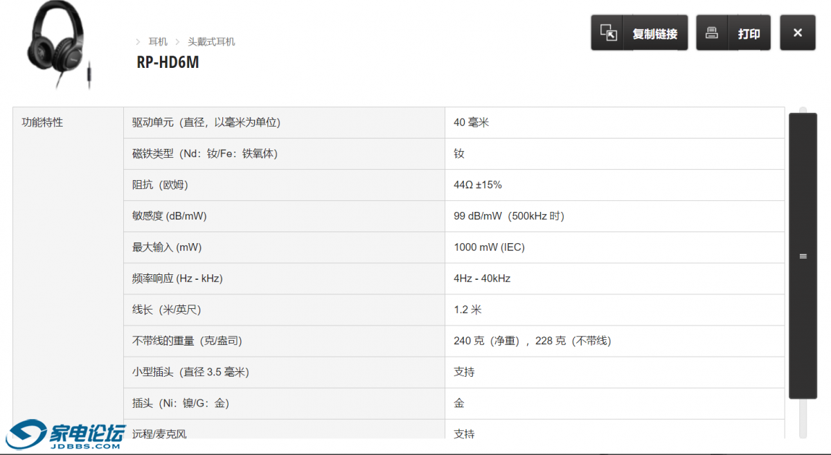The image size is (831, 455).
Task: Click the 4Hz - 40kHz frequency value
Action: (x=482, y=278)
